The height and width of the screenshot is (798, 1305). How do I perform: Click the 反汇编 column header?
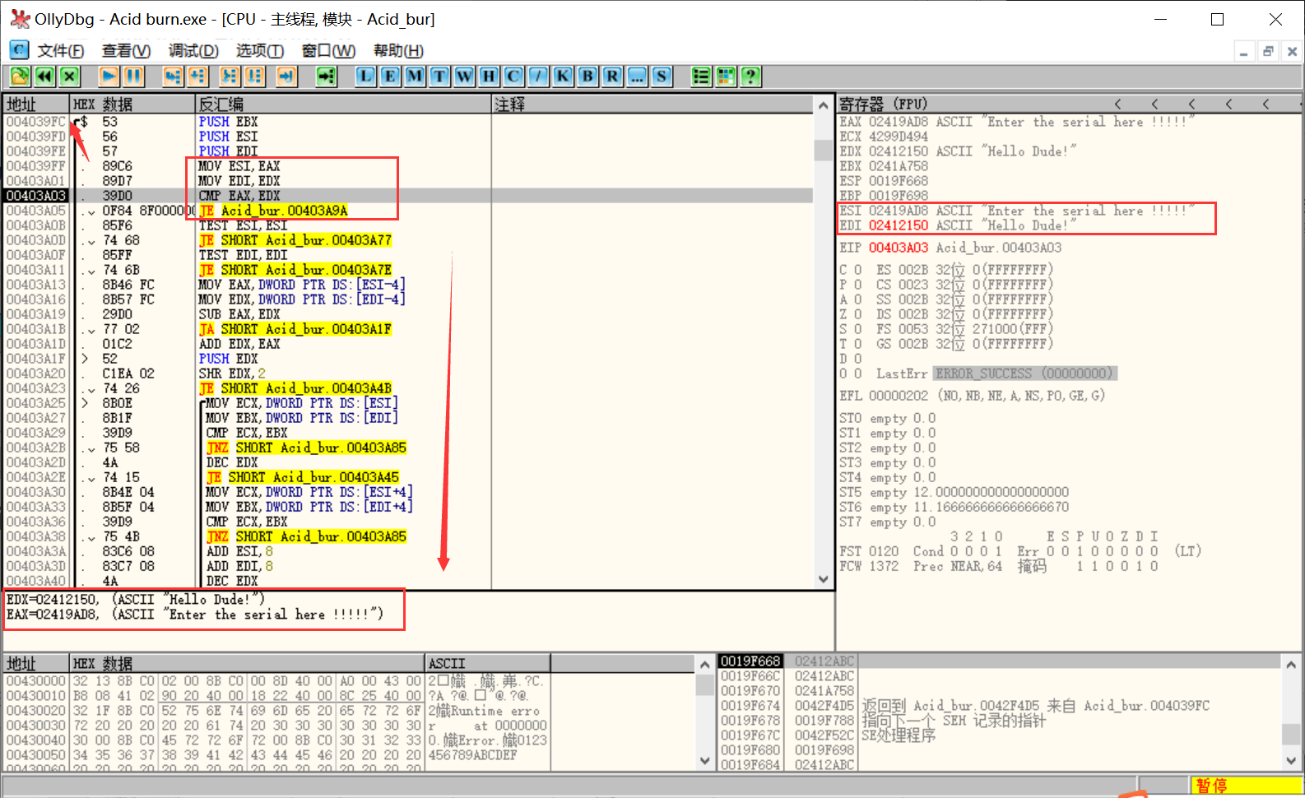point(343,104)
